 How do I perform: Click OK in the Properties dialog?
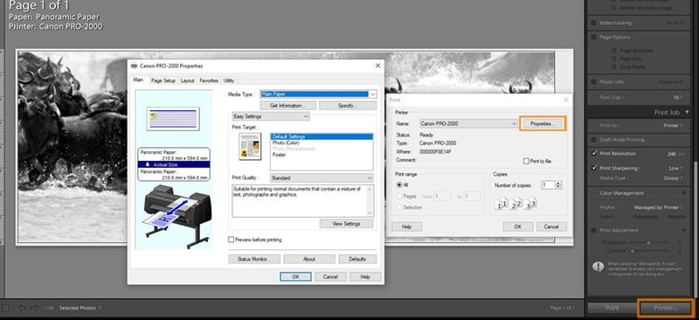pos(295,276)
